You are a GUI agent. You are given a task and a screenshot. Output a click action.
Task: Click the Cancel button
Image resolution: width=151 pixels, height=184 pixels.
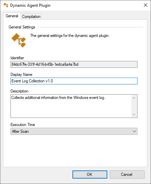click(x=127, y=175)
